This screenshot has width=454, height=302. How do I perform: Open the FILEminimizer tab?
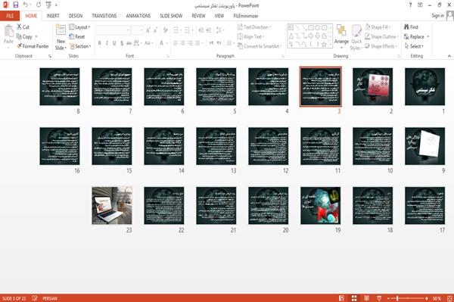click(x=246, y=16)
